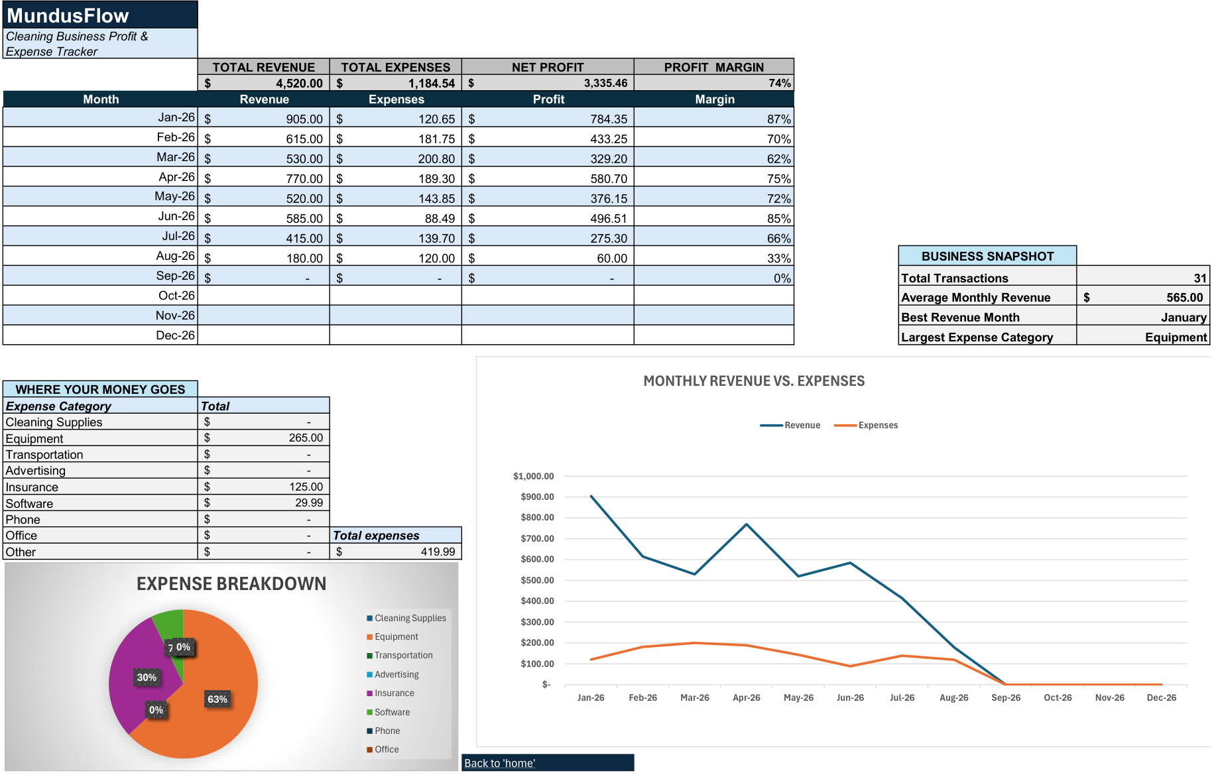Click the Jan-26 month cell
Image resolution: width=1216 pixels, height=777 pixels.
click(100, 117)
